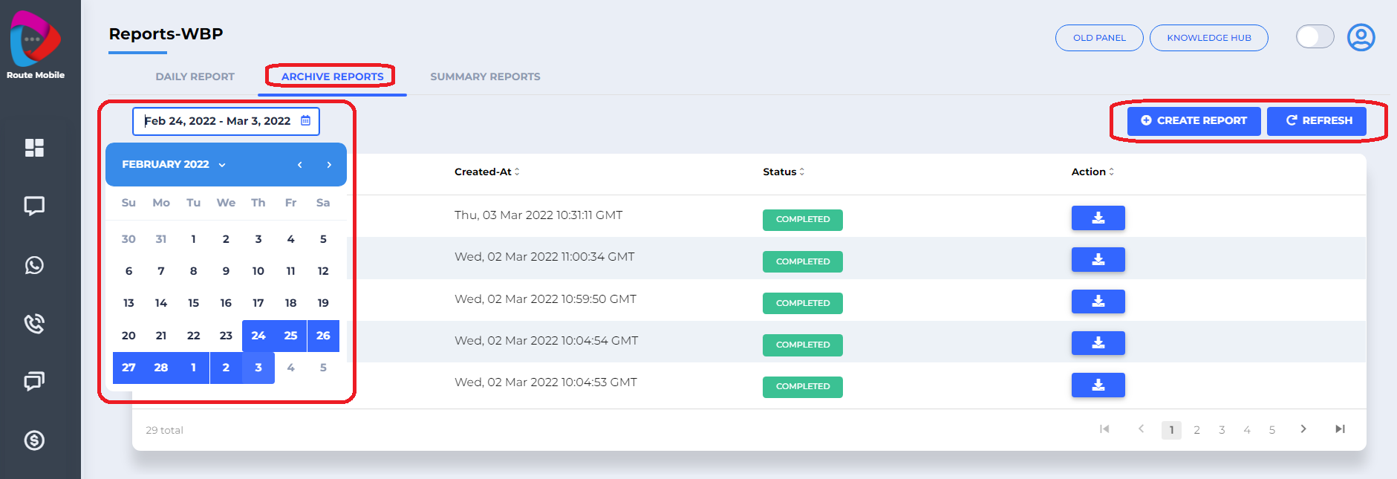Go to results page 4
The height and width of the screenshot is (479, 1397).
[1247, 430]
